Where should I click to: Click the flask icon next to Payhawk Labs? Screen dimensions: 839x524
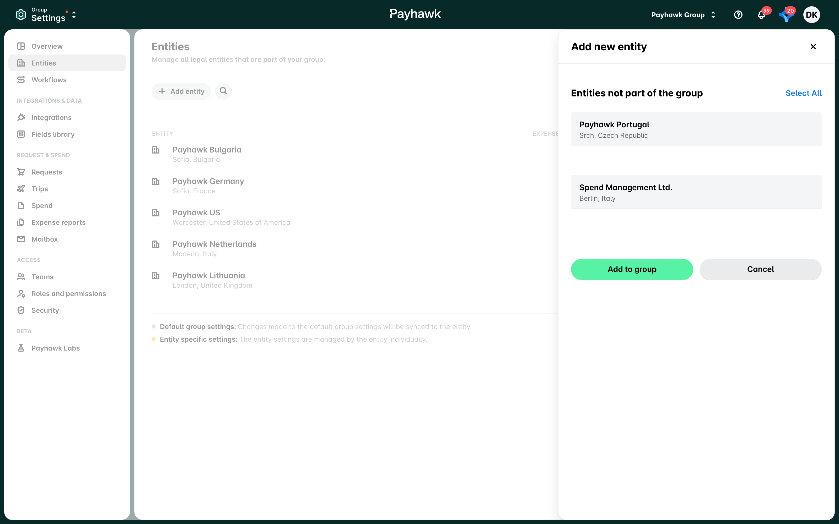point(21,348)
